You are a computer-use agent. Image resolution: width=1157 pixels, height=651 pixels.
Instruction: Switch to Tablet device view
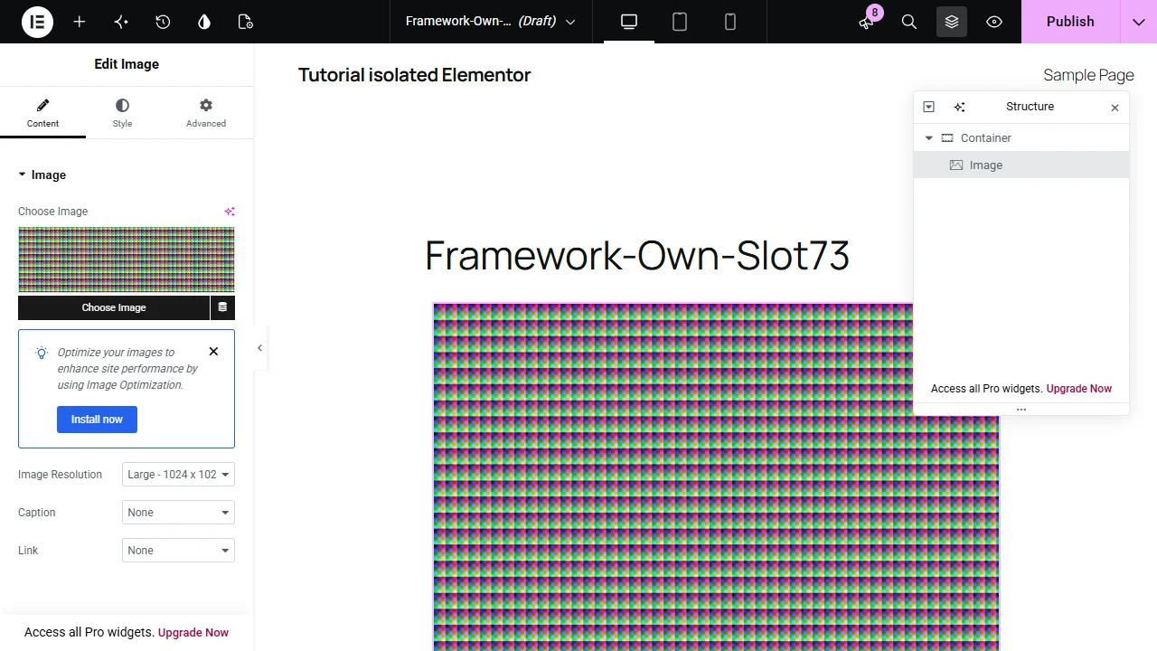click(x=680, y=22)
